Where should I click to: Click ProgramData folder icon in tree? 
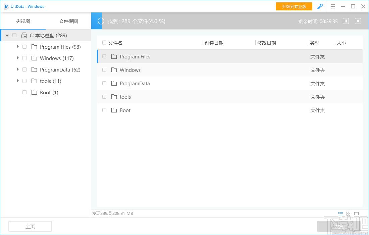pyautogui.click(x=34, y=69)
